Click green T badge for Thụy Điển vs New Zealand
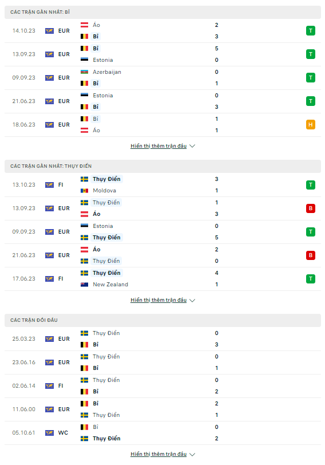This screenshot has height=465, width=325. pyautogui.click(x=310, y=279)
